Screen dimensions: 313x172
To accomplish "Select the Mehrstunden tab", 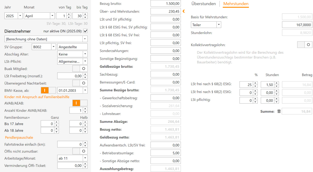I will (x=236, y=4).
